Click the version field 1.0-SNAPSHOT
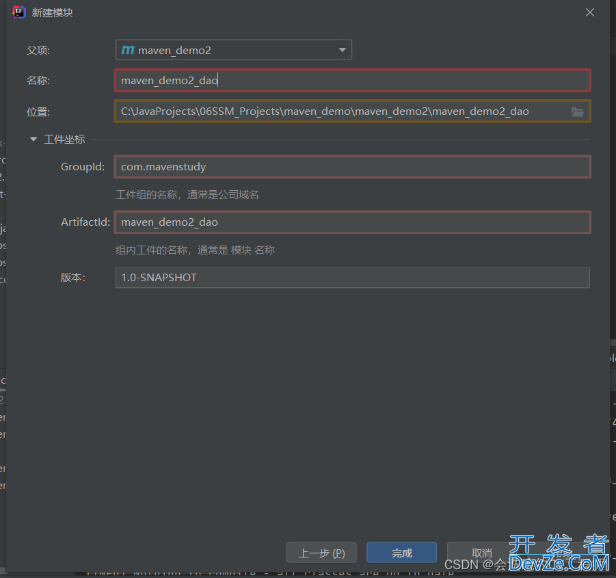Image resolution: width=616 pixels, height=578 pixels. (352, 278)
